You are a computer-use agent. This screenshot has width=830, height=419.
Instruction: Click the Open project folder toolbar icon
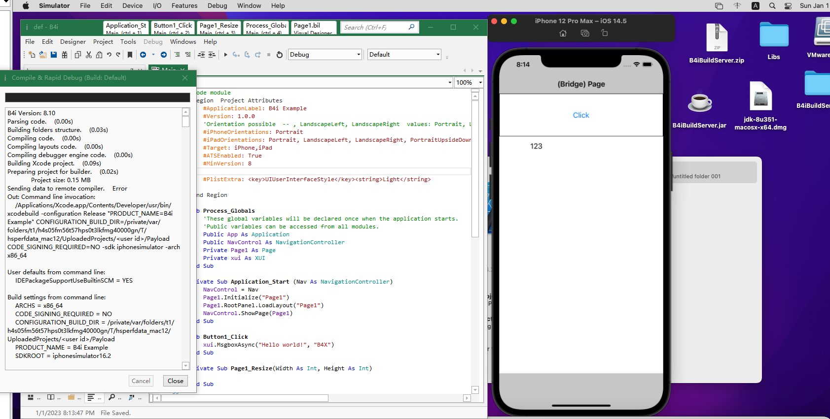tap(43, 55)
